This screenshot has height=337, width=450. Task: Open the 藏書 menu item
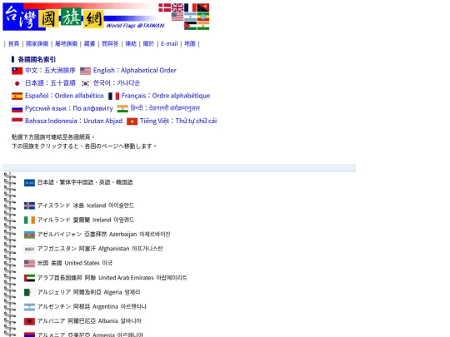pyautogui.click(x=89, y=44)
